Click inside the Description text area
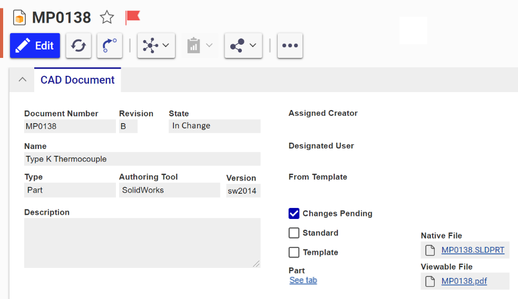Image resolution: width=518 pixels, height=299 pixels. (142, 243)
